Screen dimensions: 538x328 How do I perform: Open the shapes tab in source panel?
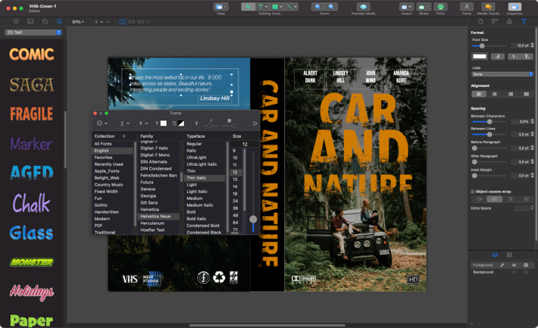click(x=45, y=21)
